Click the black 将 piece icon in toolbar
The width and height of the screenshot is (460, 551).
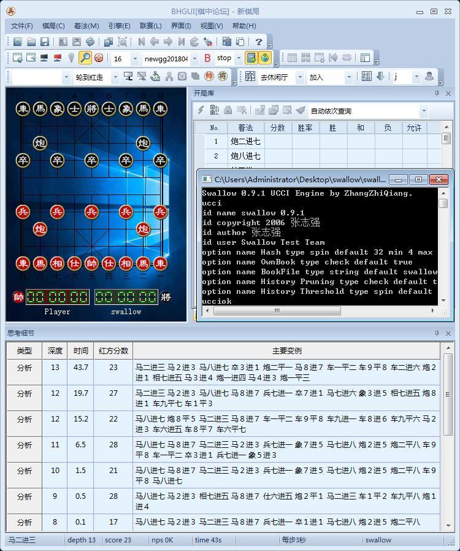(222, 76)
